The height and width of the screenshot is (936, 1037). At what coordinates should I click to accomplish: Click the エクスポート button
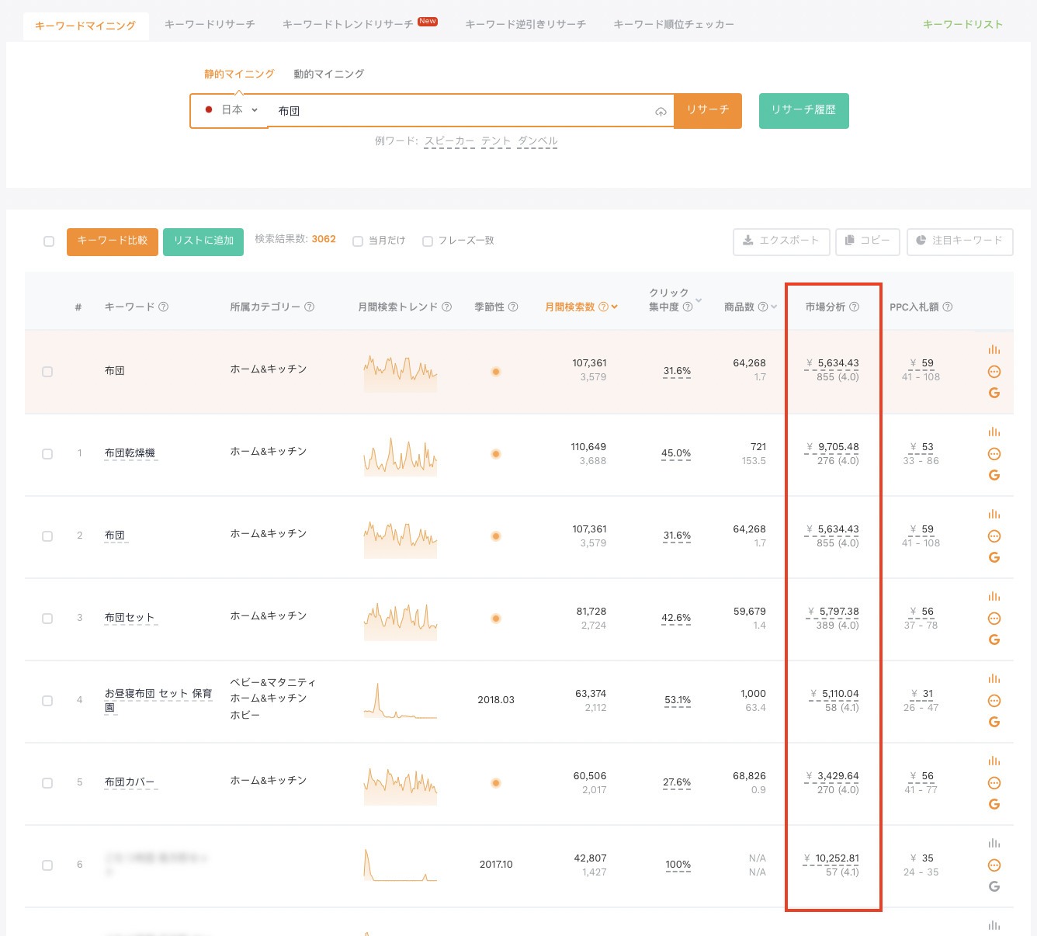pos(781,241)
